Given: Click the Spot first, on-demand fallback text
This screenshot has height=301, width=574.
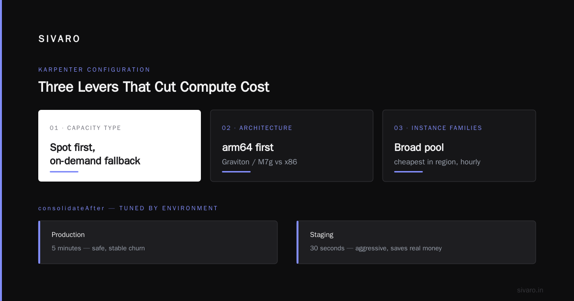Looking at the screenshot, I should (x=95, y=154).
